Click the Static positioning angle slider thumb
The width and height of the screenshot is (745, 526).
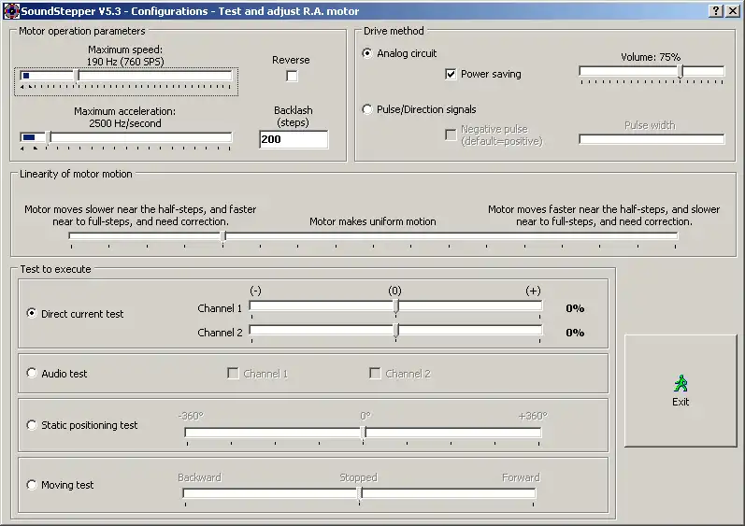coord(363,434)
